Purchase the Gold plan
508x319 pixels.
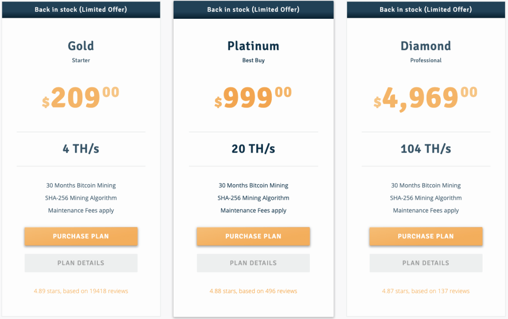point(81,236)
